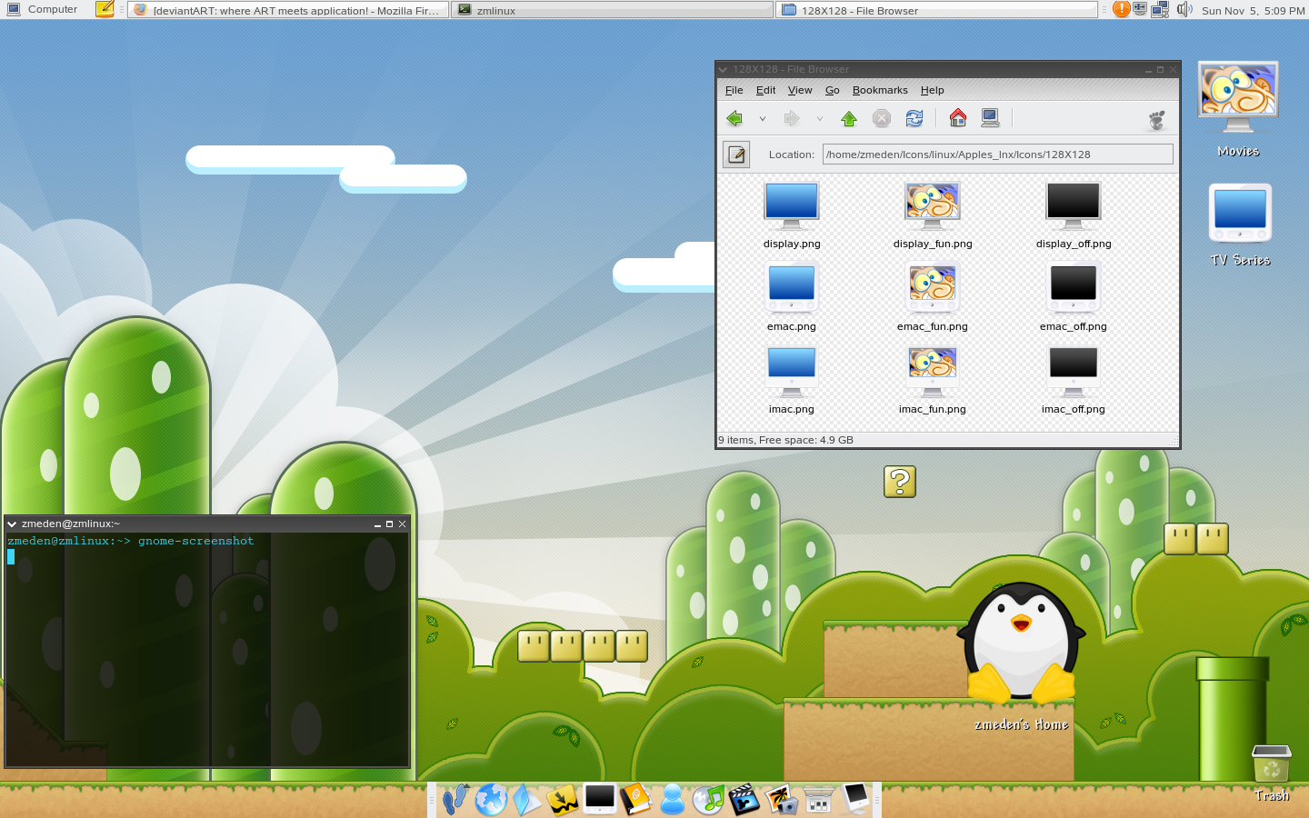Select the emac.png file
Viewport: 1309px width, 818px height.
[x=792, y=297]
